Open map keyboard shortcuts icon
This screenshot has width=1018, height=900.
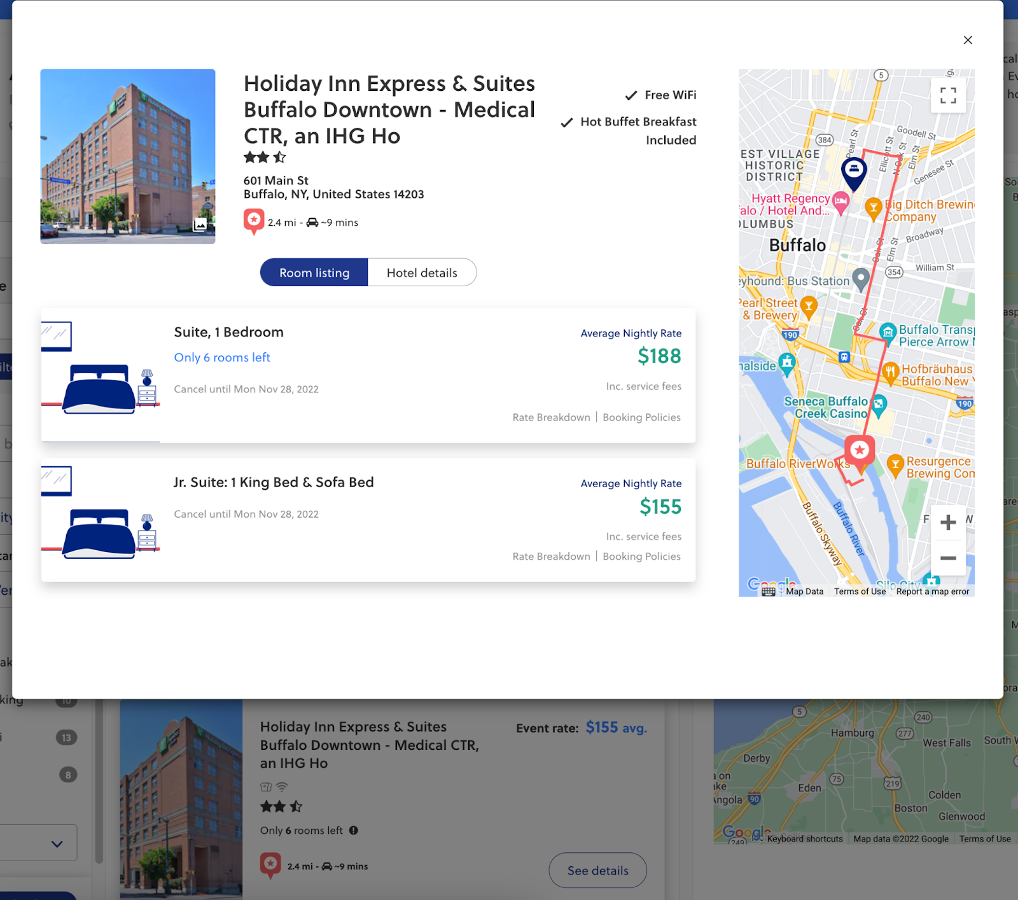tap(768, 592)
